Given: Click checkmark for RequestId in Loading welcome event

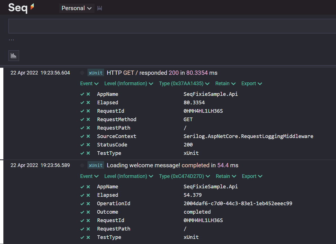Looking at the screenshot, I should pyautogui.click(x=82, y=220).
